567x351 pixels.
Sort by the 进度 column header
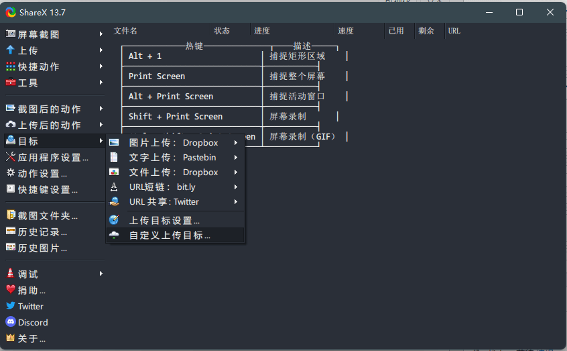click(292, 31)
